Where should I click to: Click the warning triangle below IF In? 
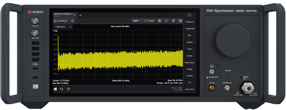pyautogui.click(x=207, y=77)
